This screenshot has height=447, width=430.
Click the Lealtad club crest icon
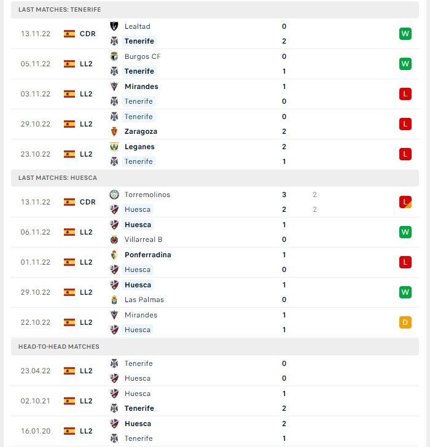(114, 26)
